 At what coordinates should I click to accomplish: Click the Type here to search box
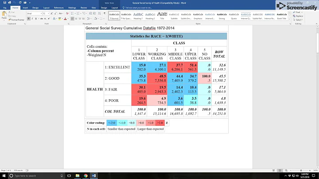click(36, 175)
